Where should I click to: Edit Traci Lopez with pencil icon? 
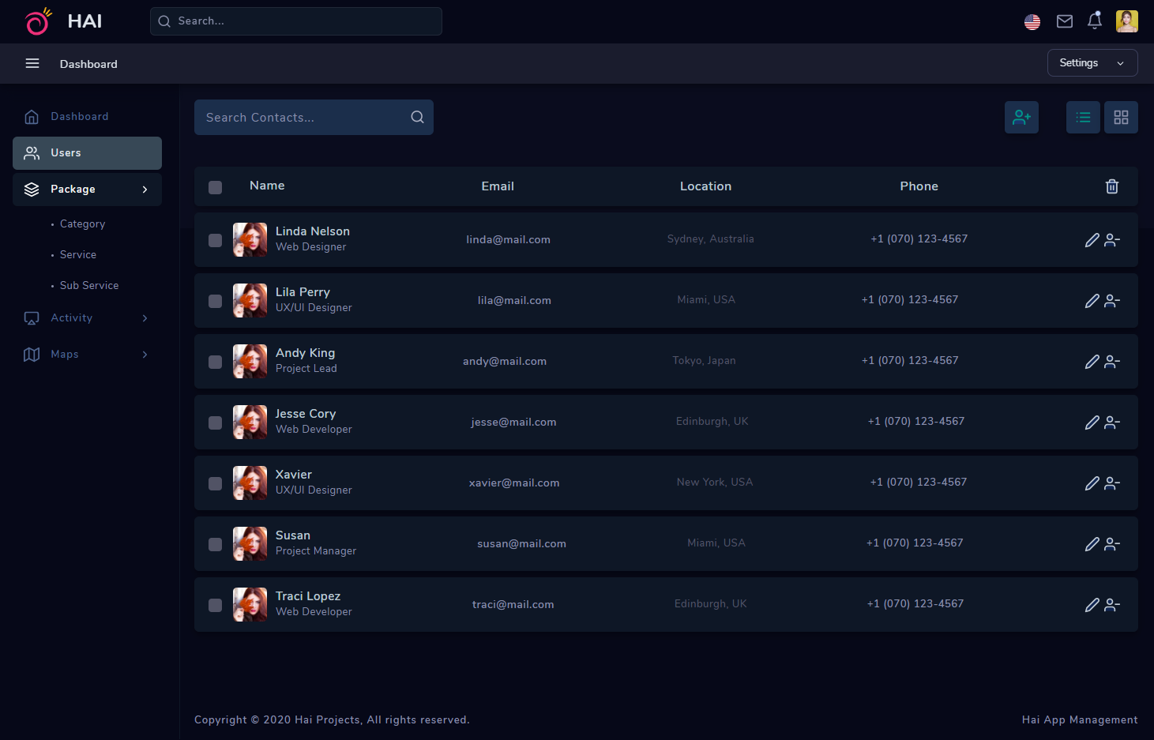click(x=1092, y=605)
